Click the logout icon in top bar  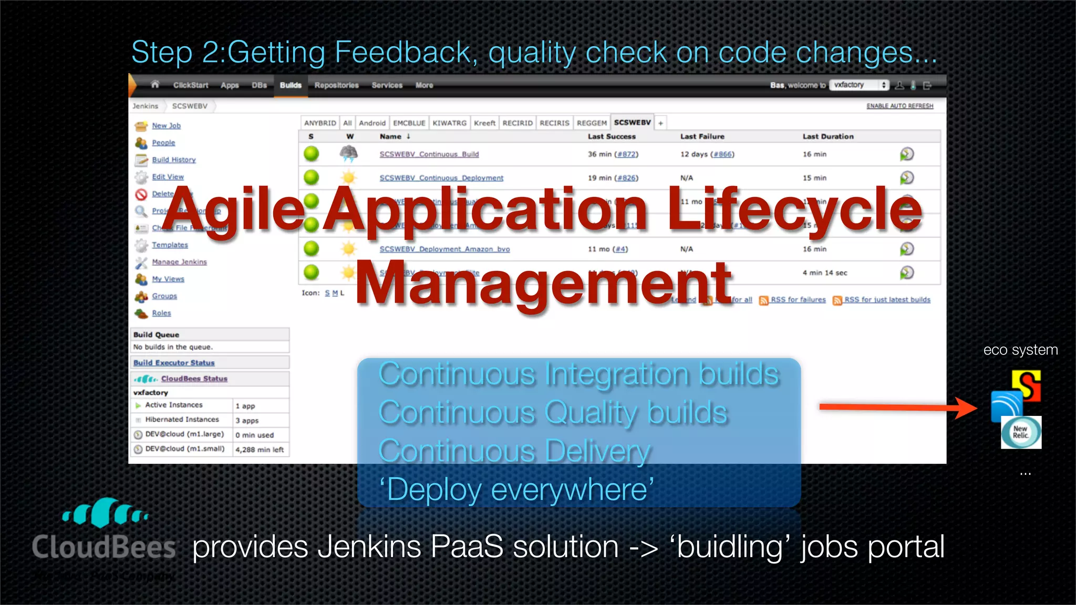pos(927,85)
